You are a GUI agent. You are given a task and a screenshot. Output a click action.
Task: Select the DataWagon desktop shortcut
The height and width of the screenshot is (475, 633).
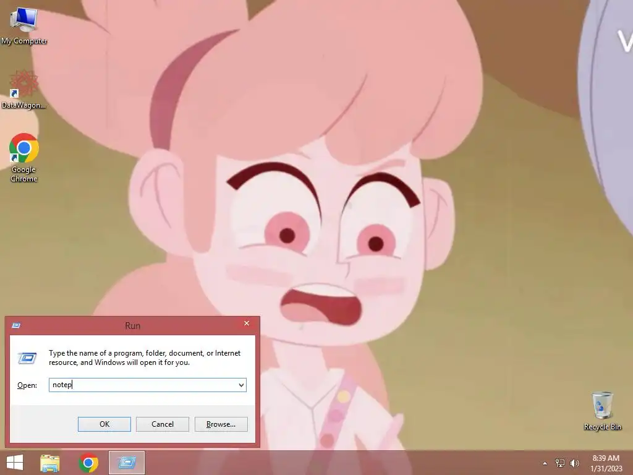pyautogui.click(x=24, y=90)
